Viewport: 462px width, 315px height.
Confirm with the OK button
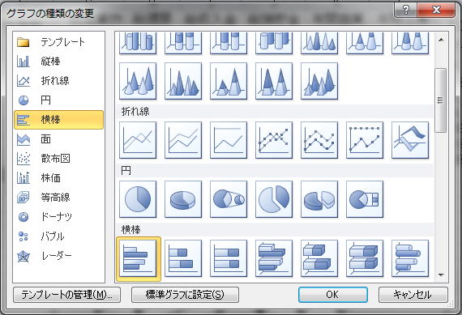[333, 295]
